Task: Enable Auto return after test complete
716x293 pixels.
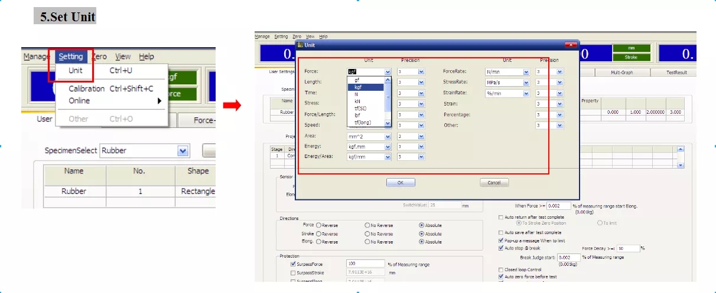Action: pos(501,217)
